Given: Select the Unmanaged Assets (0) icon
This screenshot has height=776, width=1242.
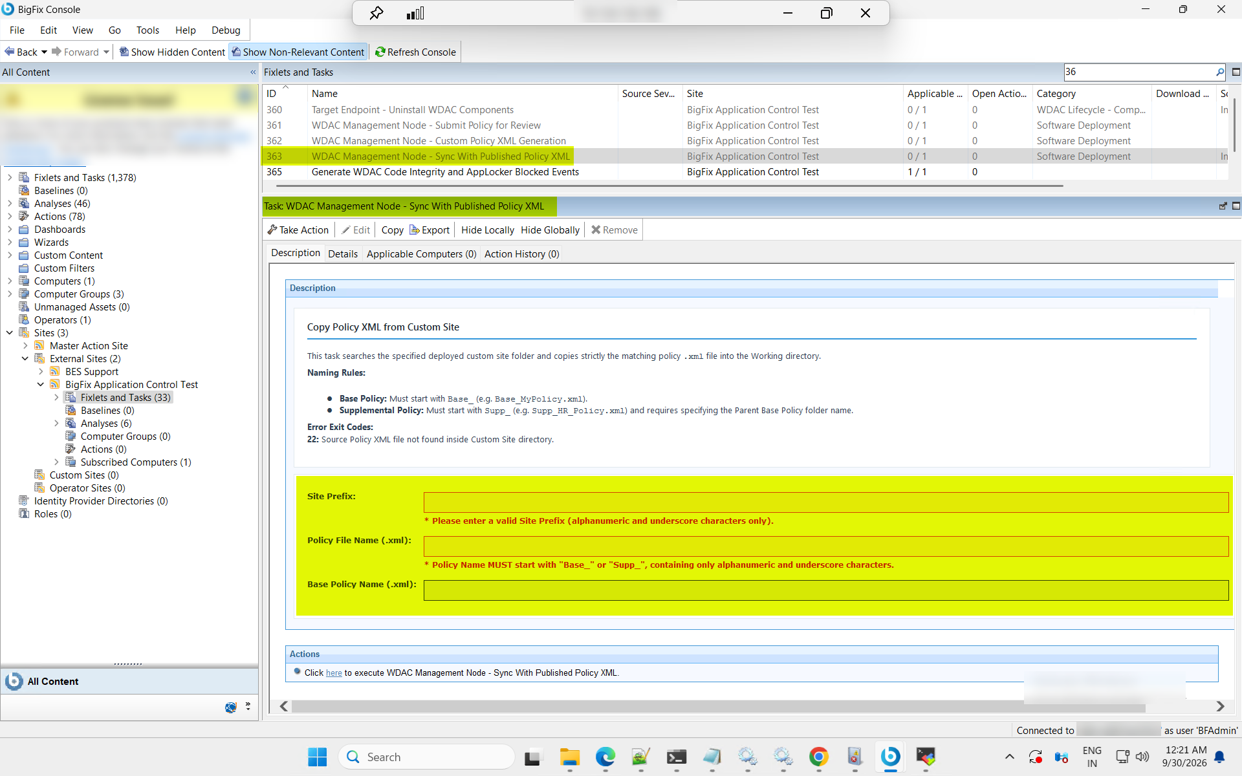Looking at the screenshot, I should (x=24, y=307).
